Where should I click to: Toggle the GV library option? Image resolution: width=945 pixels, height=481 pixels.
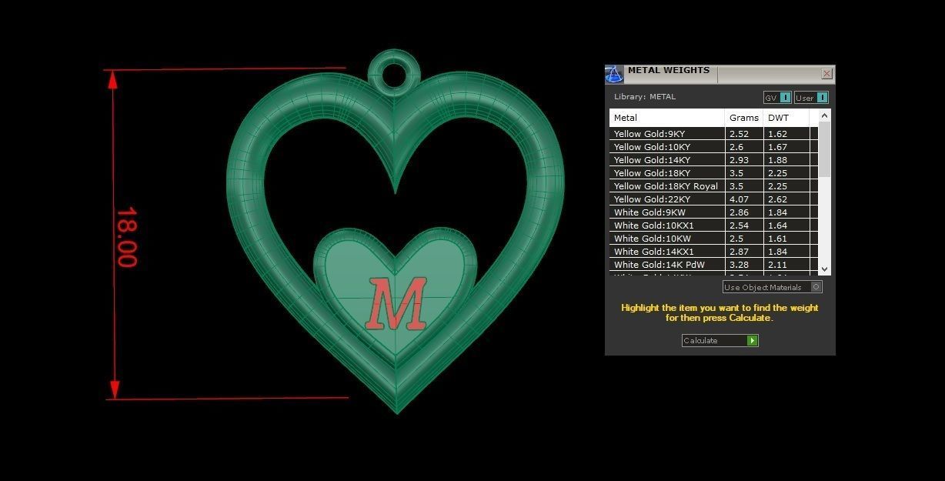tap(777, 98)
